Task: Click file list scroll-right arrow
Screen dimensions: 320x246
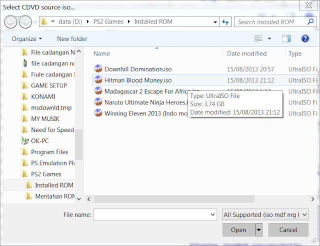Action: tap(312, 199)
